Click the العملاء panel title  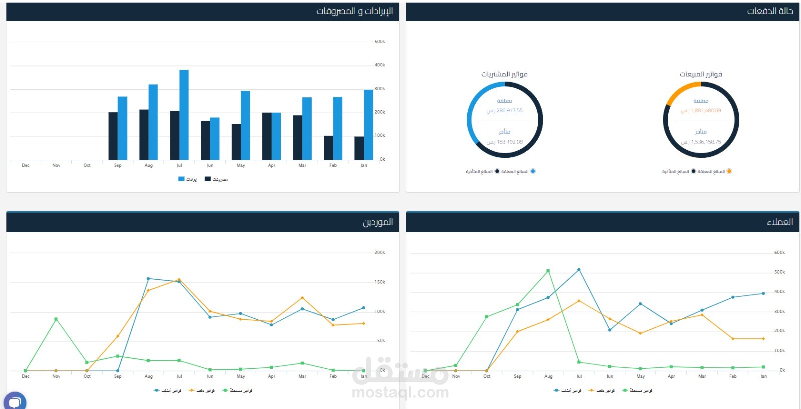point(780,222)
